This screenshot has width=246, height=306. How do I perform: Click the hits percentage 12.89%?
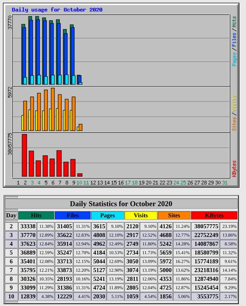[x=46, y=235]
